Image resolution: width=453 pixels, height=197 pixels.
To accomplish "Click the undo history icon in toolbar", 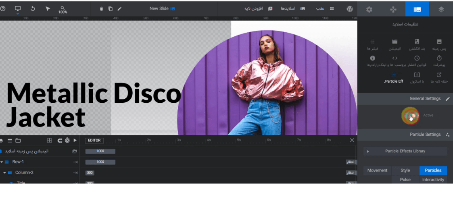I will point(33,8).
